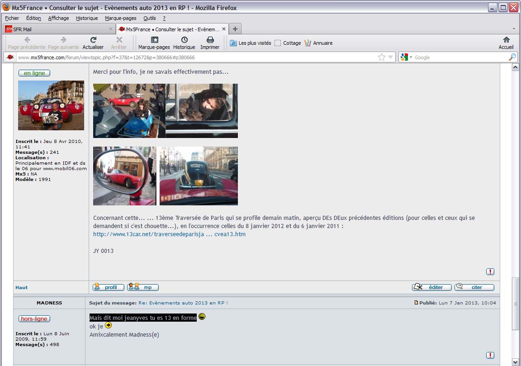
Task: Open the red Mazda avatar picture
Action: 51,105
